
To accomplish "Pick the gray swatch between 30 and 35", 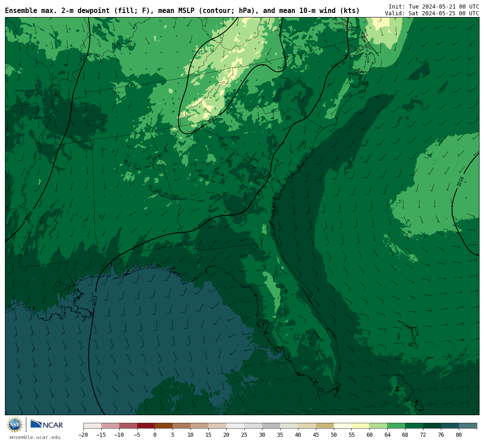I will pos(271,426).
